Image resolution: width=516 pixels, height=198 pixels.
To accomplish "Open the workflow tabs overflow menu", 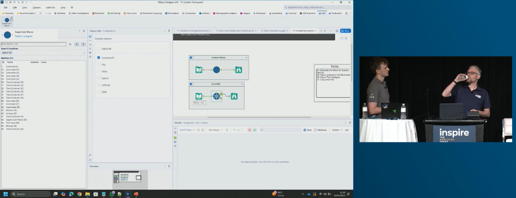I will (331, 31).
